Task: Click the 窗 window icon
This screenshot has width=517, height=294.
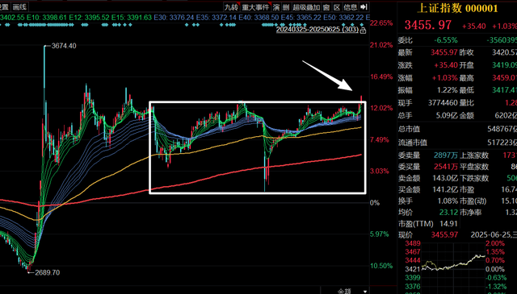Action: pyautogui.click(x=326, y=7)
